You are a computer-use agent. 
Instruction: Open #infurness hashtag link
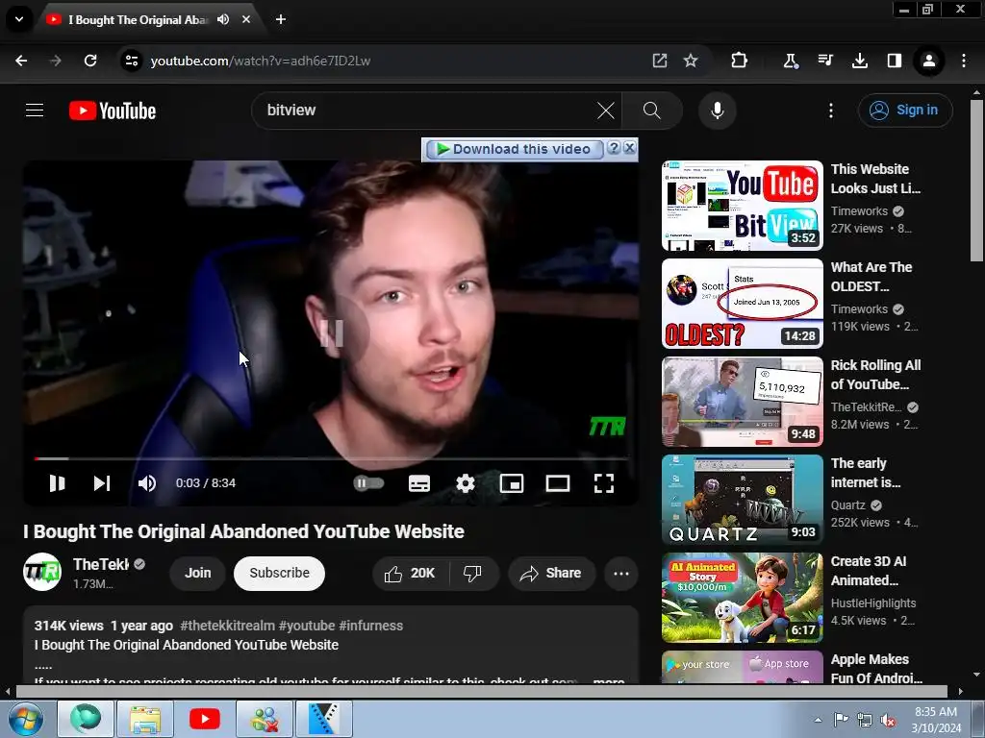point(370,626)
